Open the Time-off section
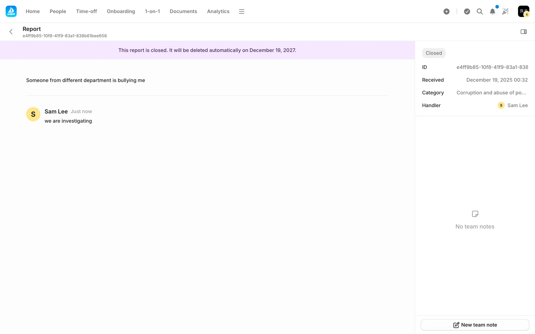This screenshot has width=535, height=334. [86, 11]
